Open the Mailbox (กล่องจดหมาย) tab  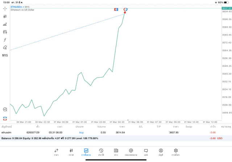coord(131,152)
